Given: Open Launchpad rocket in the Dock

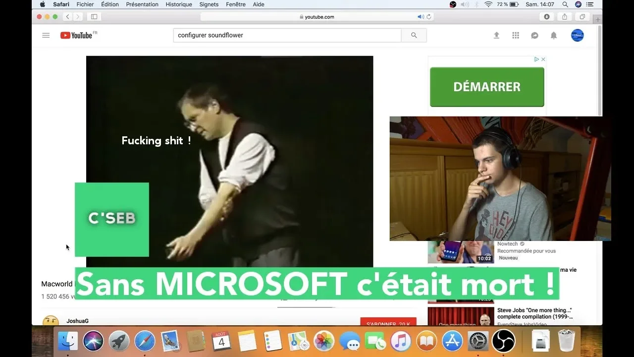Looking at the screenshot, I should point(119,341).
